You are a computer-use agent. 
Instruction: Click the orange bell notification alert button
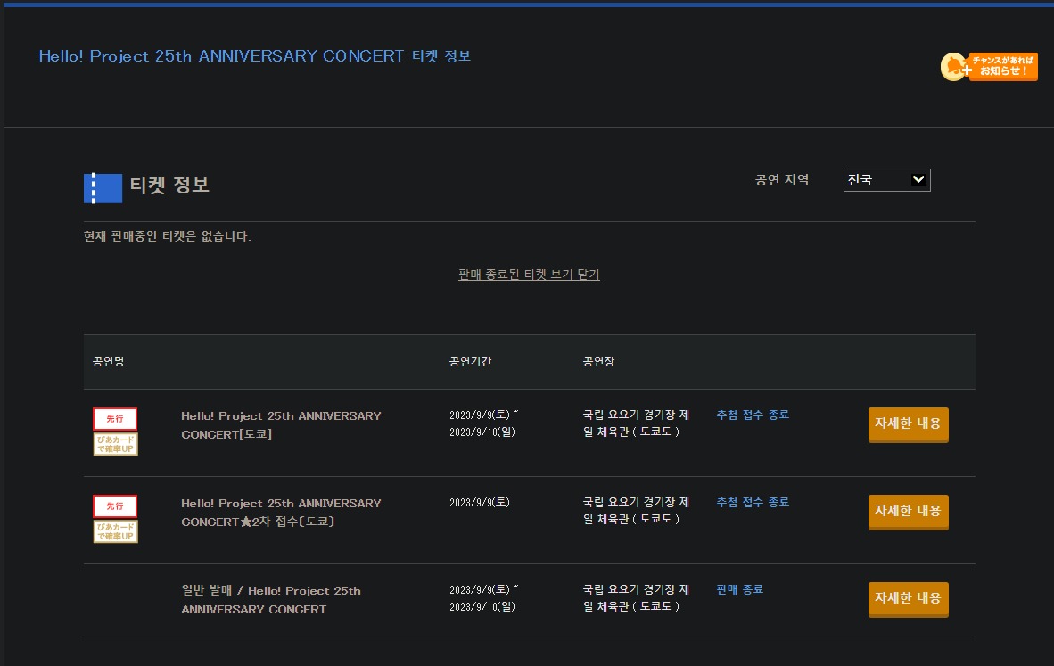click(988, 67)
